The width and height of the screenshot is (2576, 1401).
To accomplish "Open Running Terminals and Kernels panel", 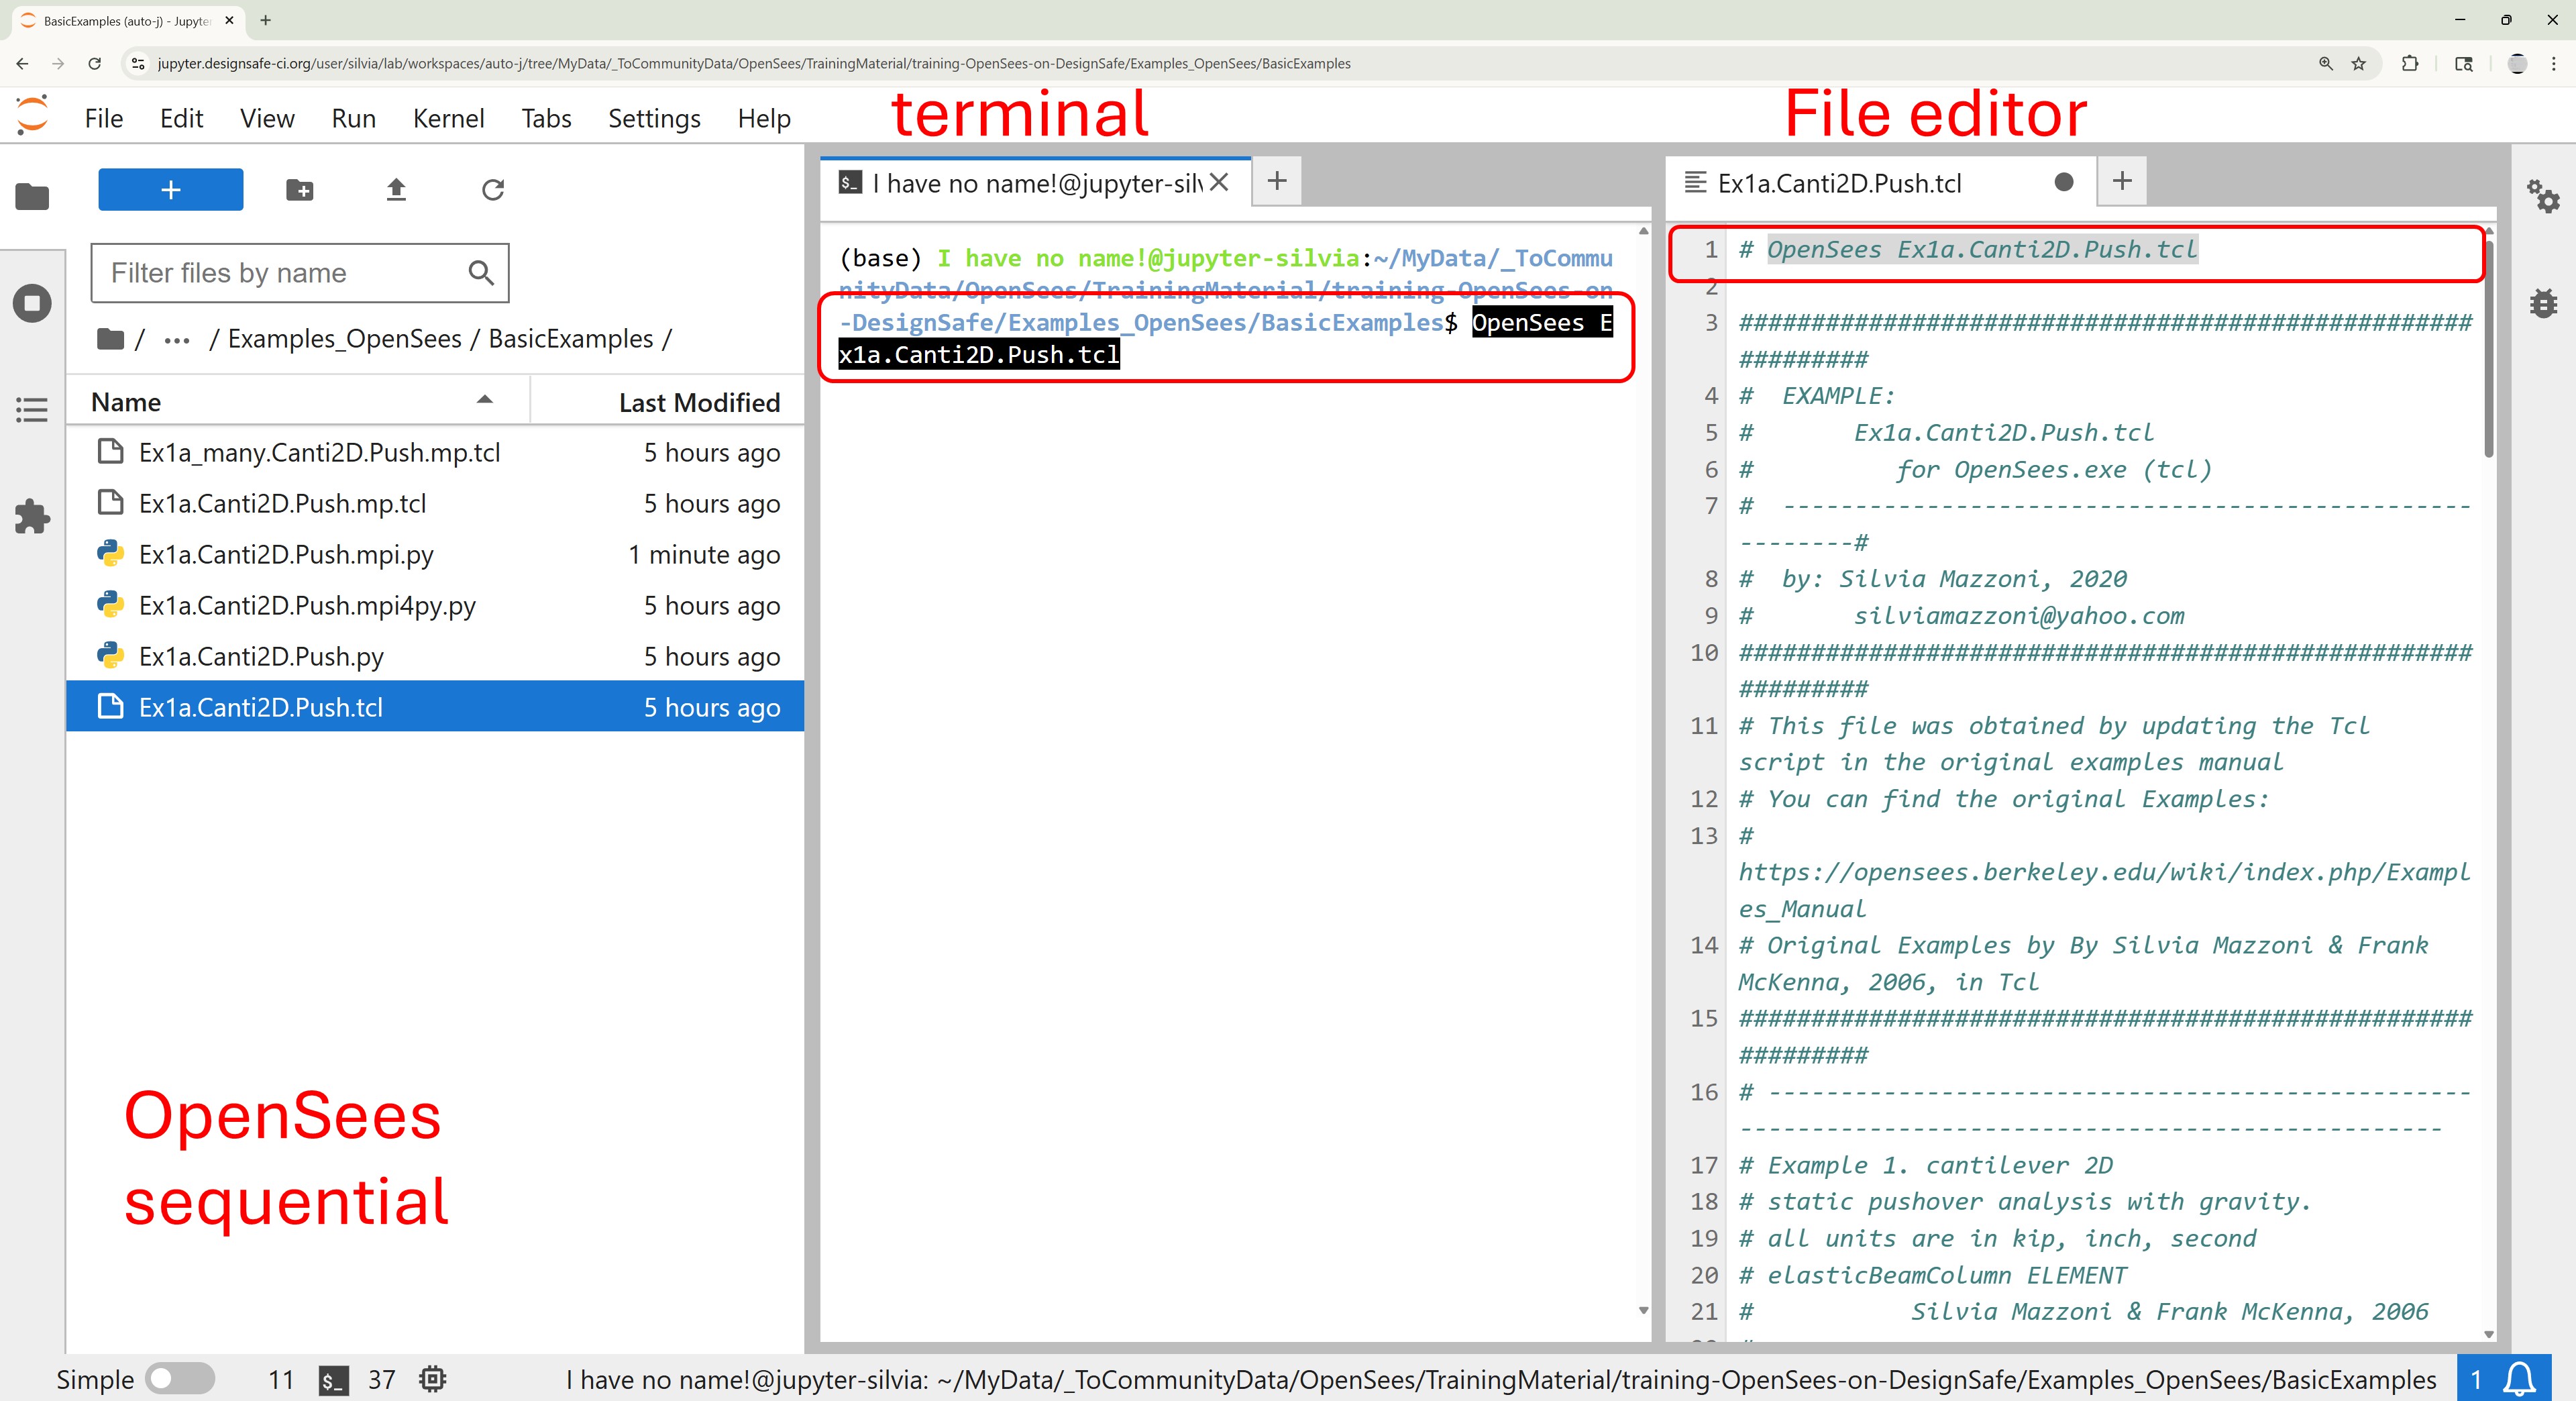I will (x=32, y=304).
